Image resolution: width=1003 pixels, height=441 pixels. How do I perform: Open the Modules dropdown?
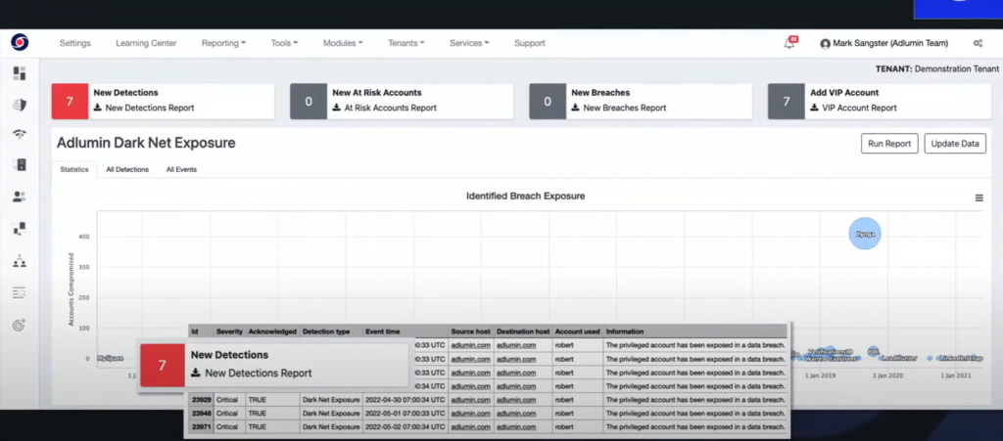tap(342, 43)
